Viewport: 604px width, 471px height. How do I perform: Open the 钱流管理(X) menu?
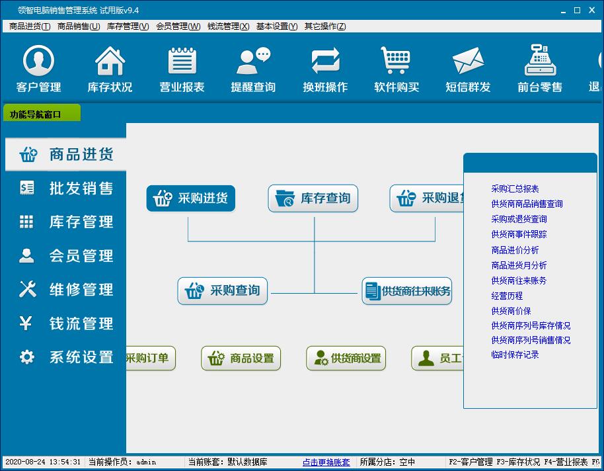pos(229,26)
